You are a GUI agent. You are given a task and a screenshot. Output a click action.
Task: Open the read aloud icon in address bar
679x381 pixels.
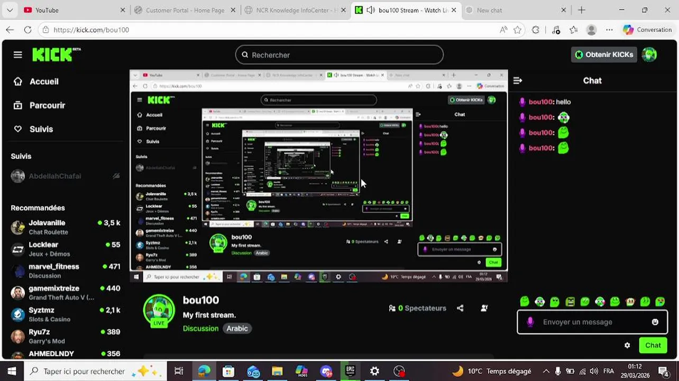point(503,30)
